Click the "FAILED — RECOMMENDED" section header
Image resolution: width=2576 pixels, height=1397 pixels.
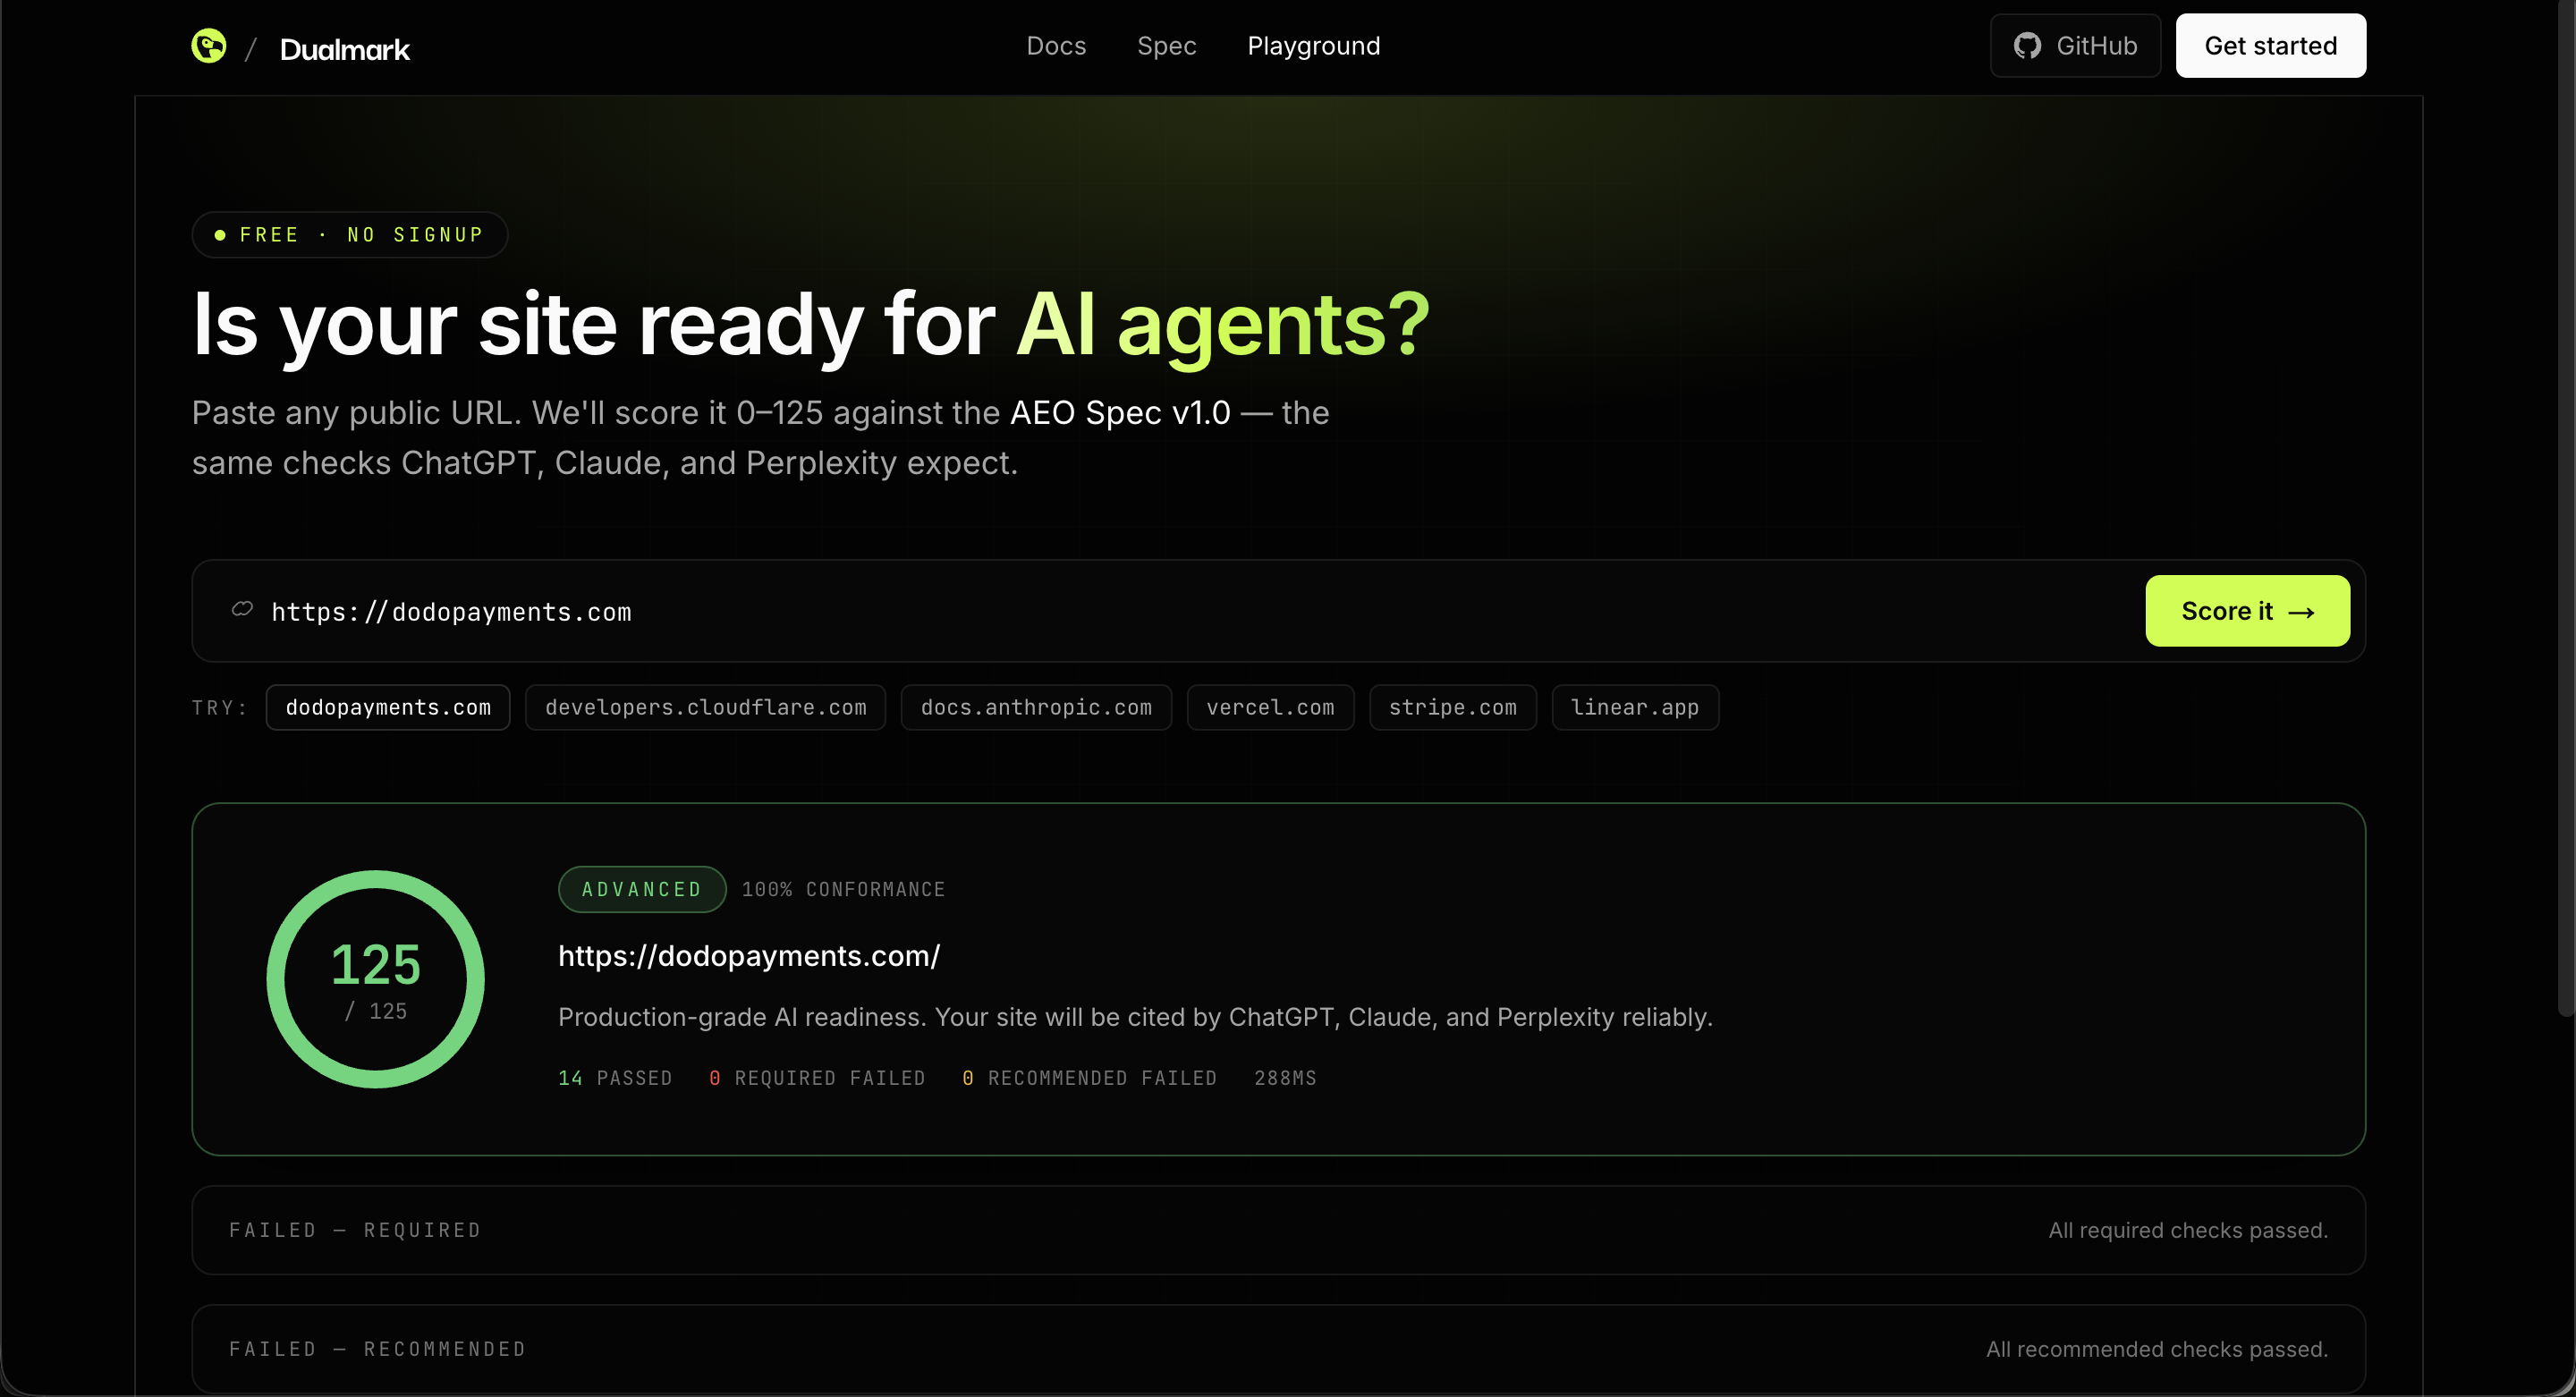click(x=378, y=1349)
